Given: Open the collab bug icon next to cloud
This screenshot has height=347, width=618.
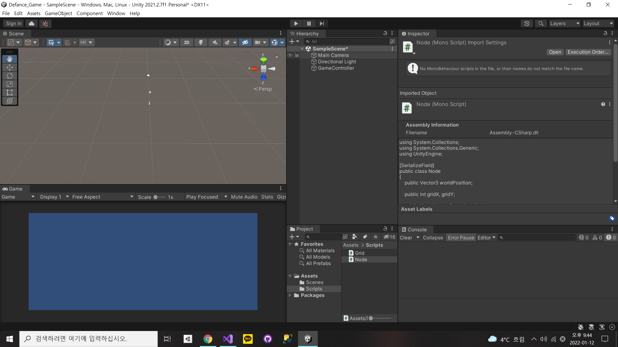Looking at the screenshot, I should pyautogui.click(x=45, y=23).
